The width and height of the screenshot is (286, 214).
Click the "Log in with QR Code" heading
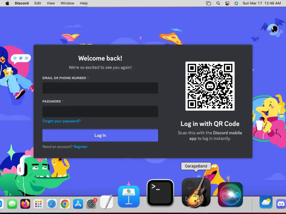click(x=210, y=124)
